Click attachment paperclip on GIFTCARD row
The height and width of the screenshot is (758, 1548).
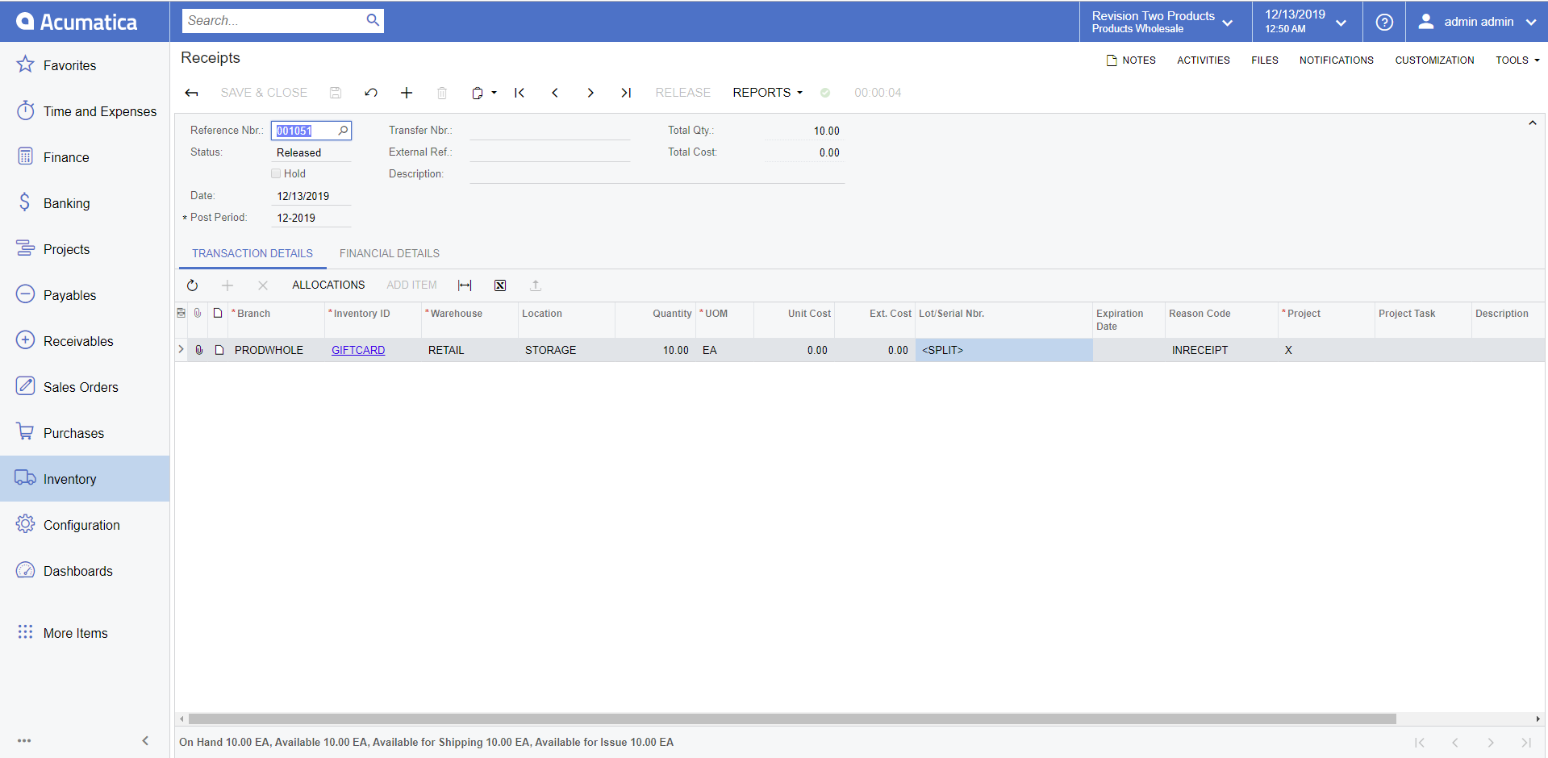point(198,350)
